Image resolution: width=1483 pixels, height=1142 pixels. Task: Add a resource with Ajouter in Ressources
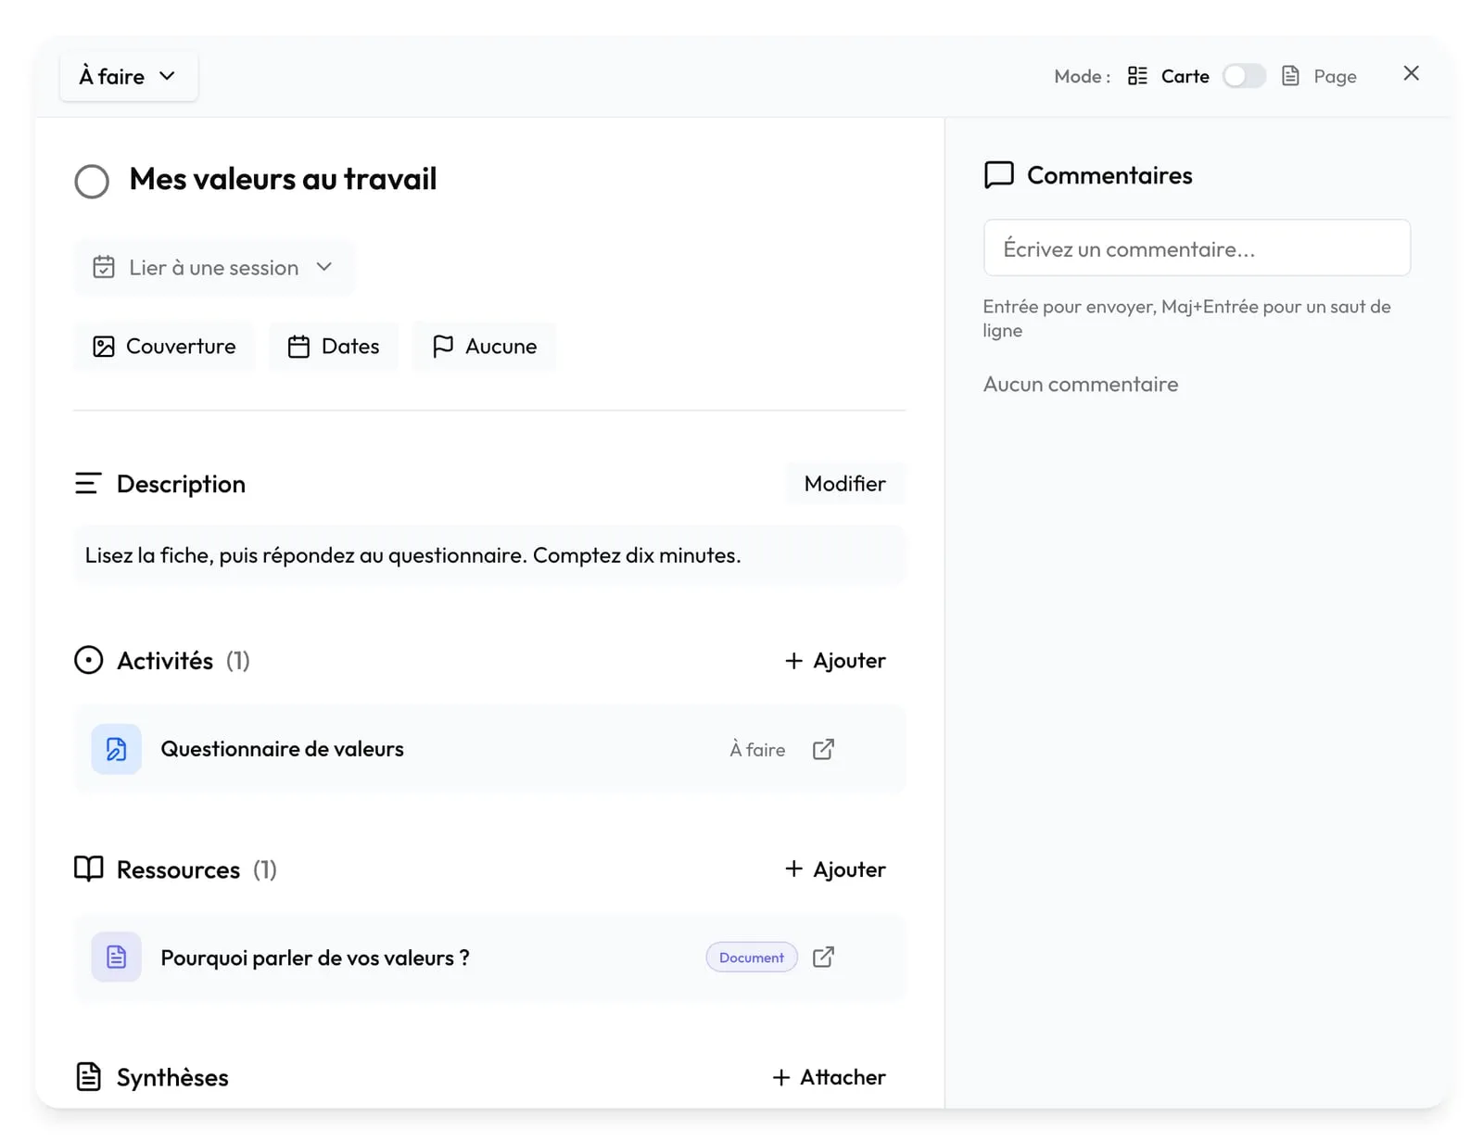[835, 869]
